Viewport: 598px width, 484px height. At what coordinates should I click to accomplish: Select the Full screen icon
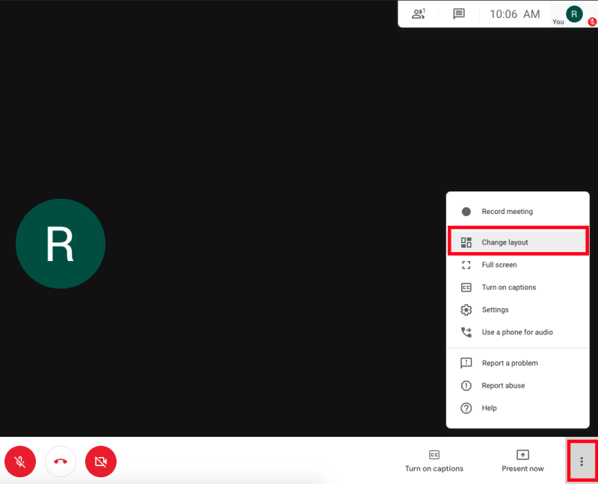tap(466, 265)
